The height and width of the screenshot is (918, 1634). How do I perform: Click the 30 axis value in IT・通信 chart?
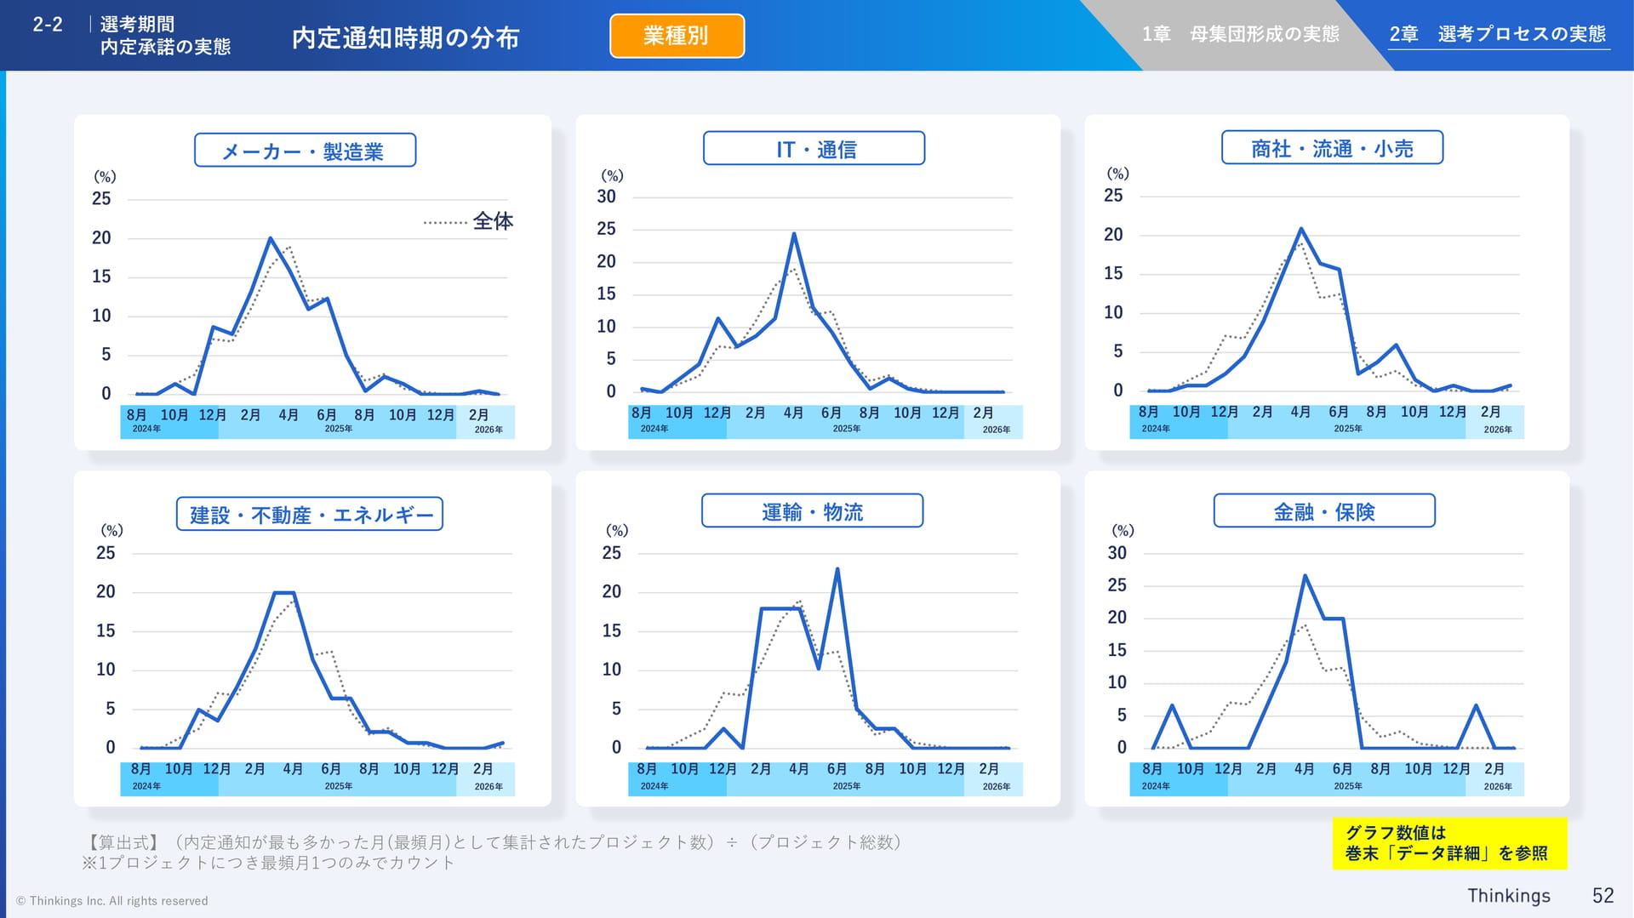click(x=606, y=197)
